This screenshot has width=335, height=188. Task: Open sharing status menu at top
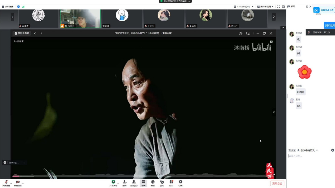175,1
